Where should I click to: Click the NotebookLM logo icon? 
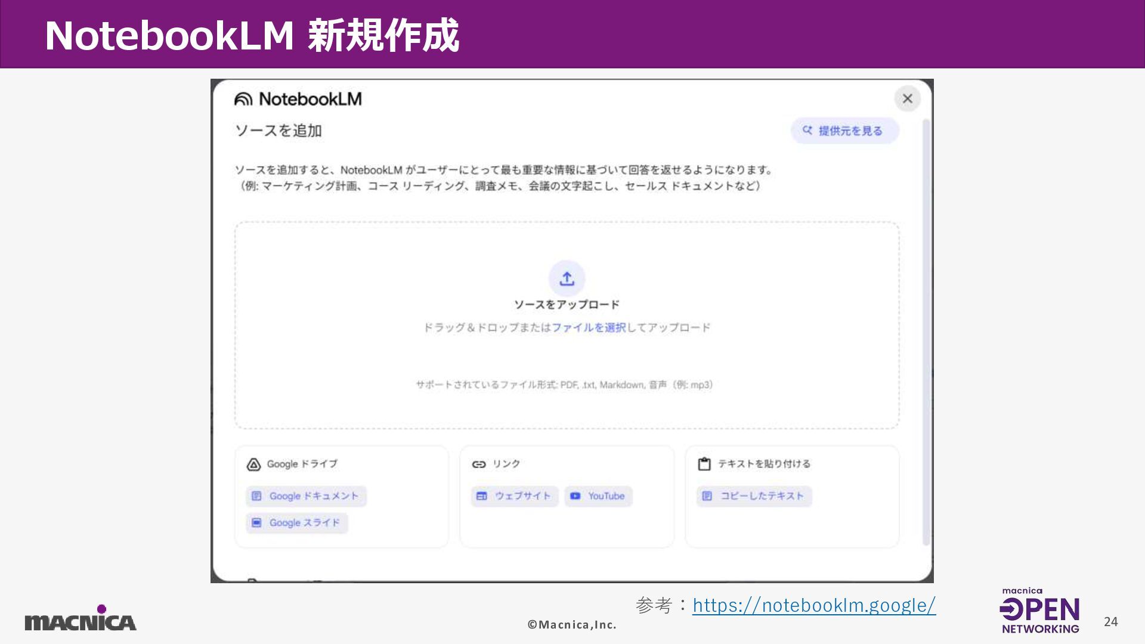243,99
